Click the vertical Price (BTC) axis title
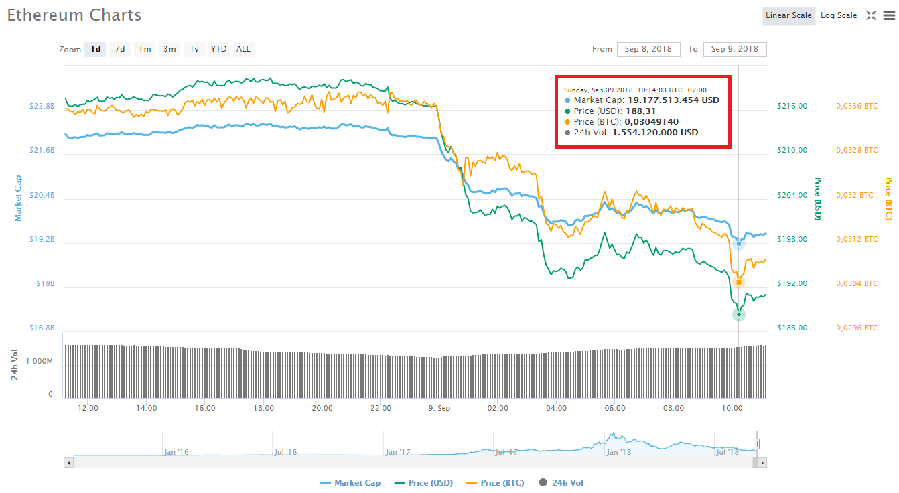Image resolution: width=899 pixels, height=493 pixels. click(889, 198)
